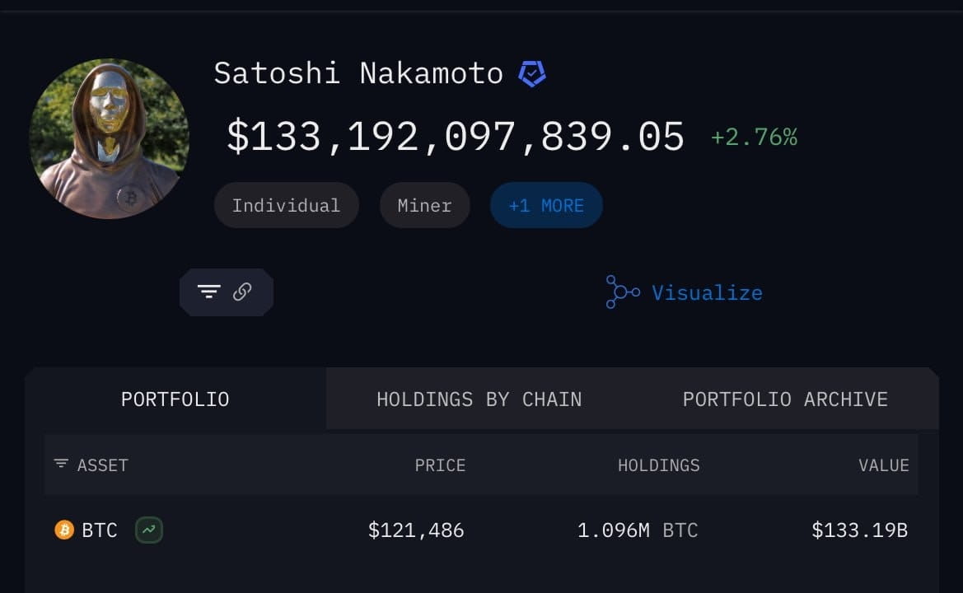This screenshot has height=593, width=963.
Task: Click the verified badge next to Satoshi Nakamoto
Action: pos(532,73)
